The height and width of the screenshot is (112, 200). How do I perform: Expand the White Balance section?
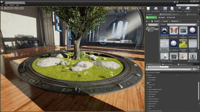(147, 77)
